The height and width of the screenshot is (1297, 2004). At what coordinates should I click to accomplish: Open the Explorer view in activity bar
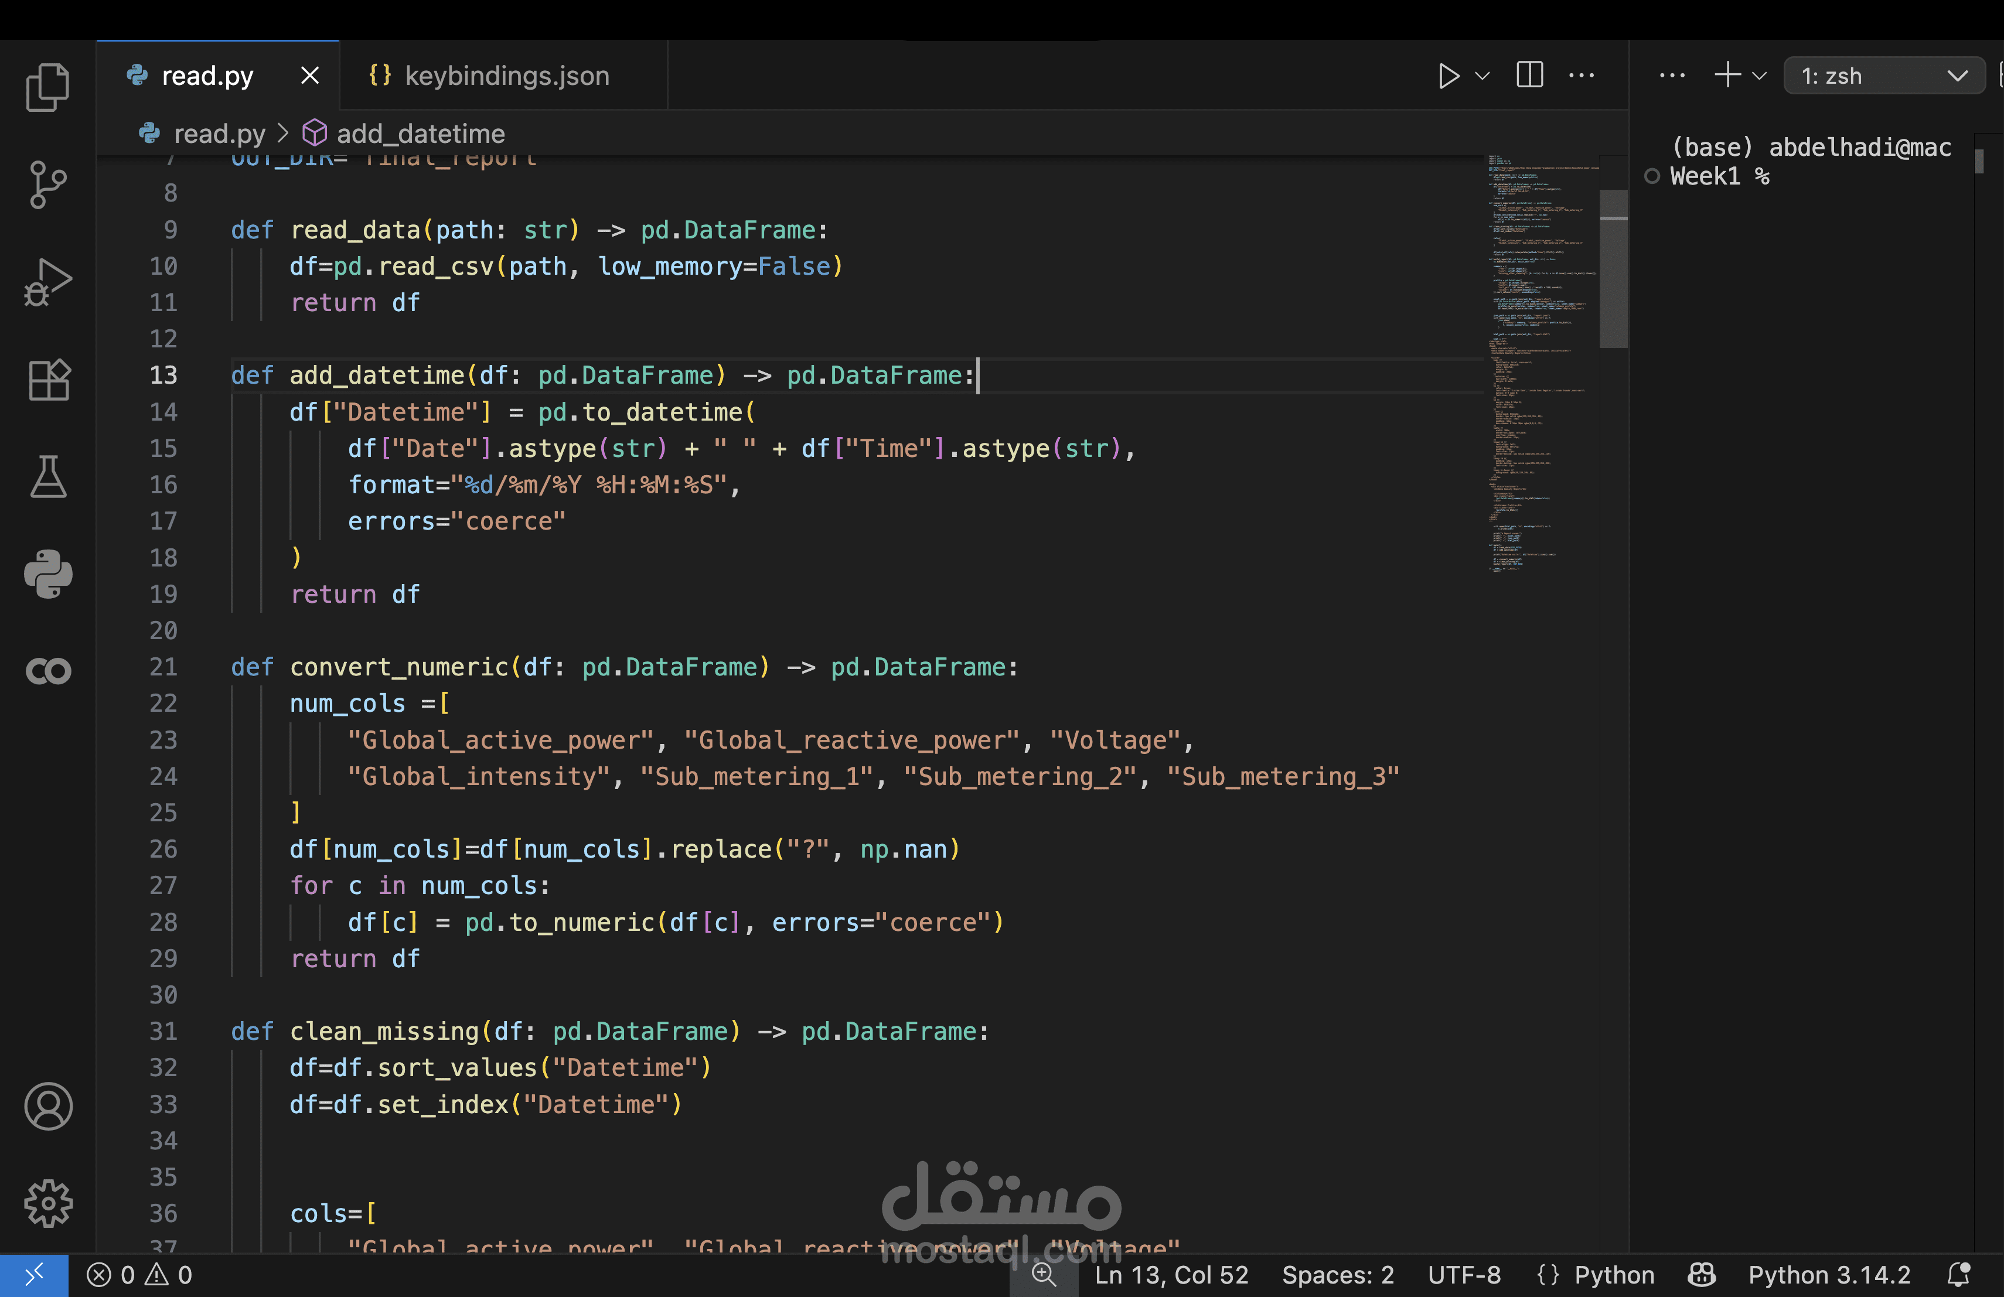click(x=48, y=87)
